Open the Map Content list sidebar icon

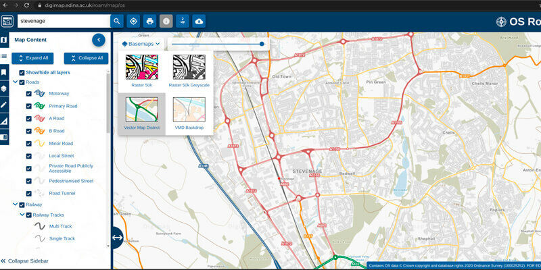coord(4,56)
